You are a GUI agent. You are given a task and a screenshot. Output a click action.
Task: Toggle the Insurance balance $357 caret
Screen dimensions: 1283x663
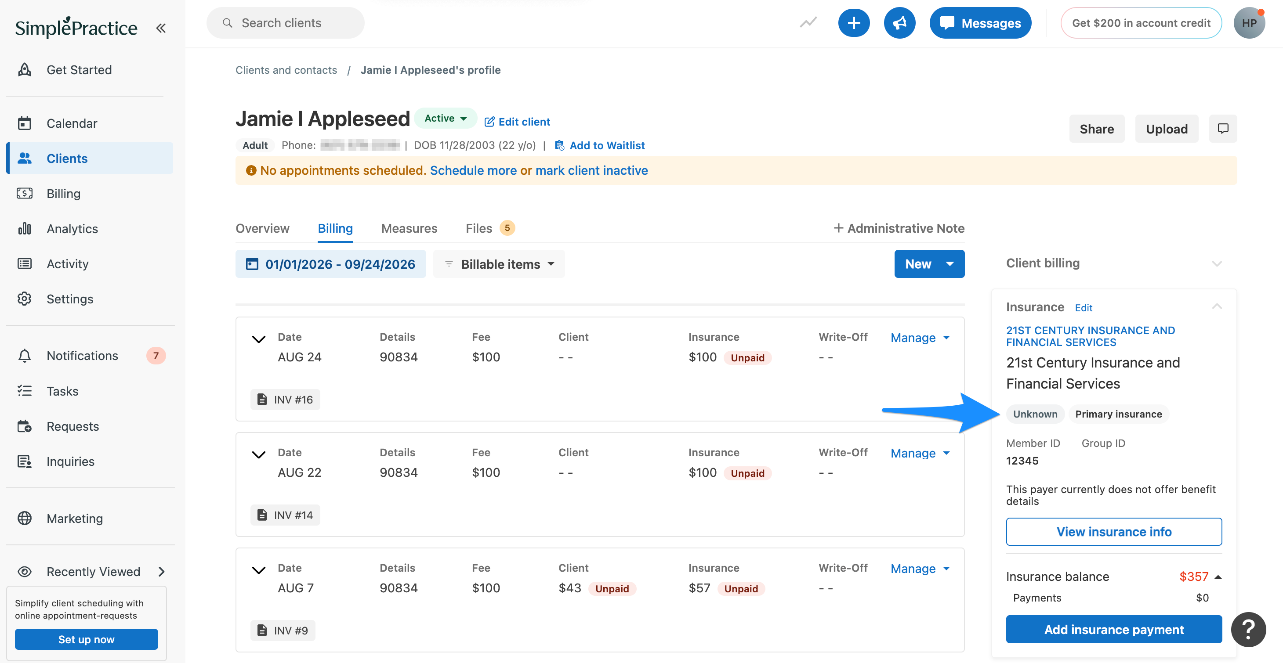coord(1218,577)
